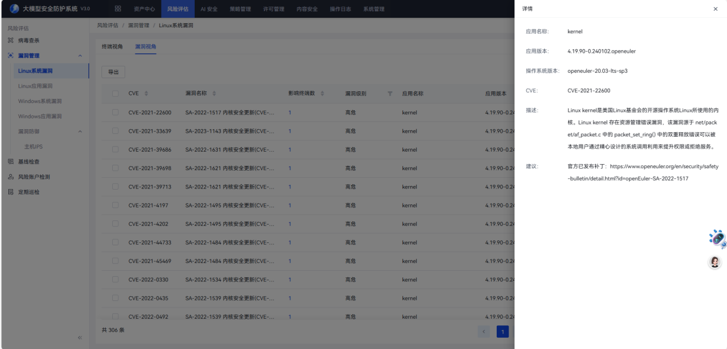Click the 病毒查杀 scan icon in sidebar

coord(10,40)
